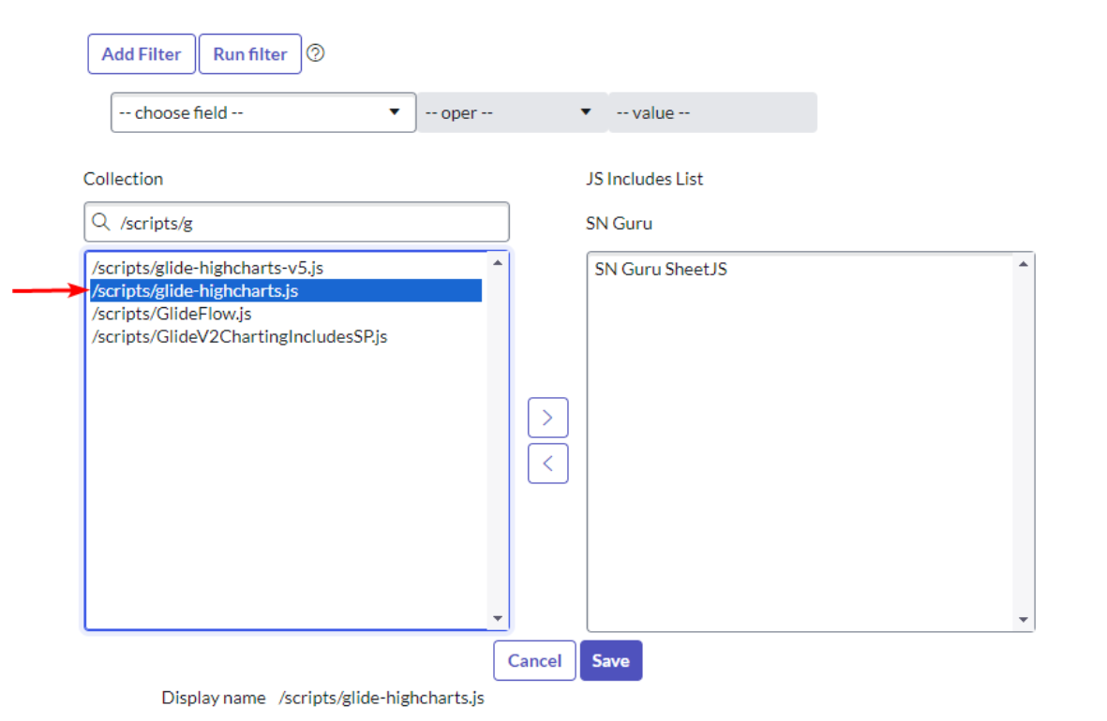Screen dimensions: 1107x721
Task: Click the move left arrow button
Action: [x=547, y=463]
